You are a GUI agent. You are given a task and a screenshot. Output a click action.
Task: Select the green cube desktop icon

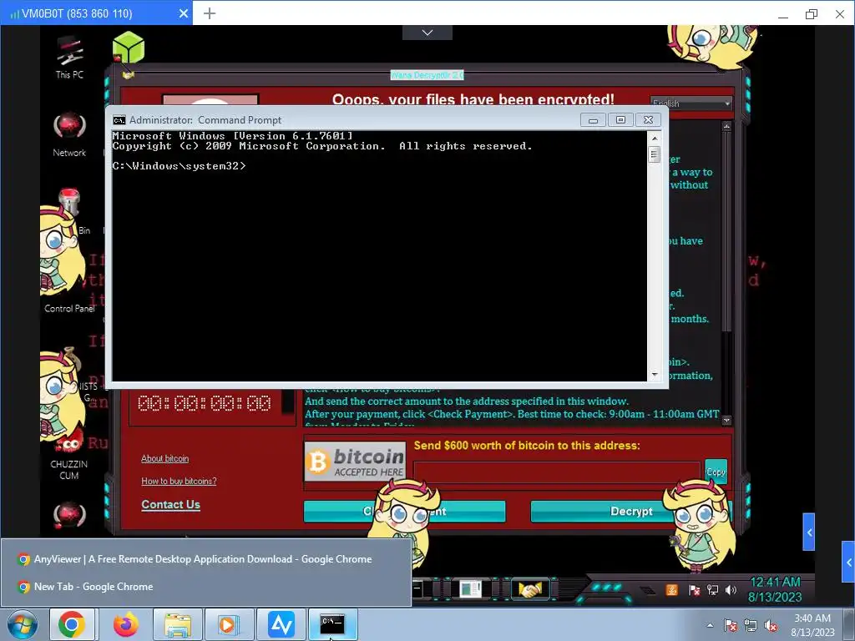click(x=128, y=48)
